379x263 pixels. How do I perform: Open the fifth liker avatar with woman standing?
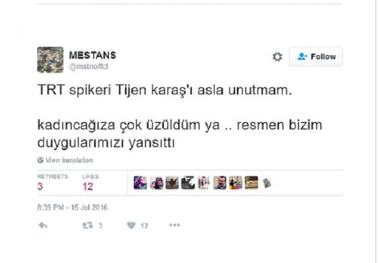coord(204,182)
